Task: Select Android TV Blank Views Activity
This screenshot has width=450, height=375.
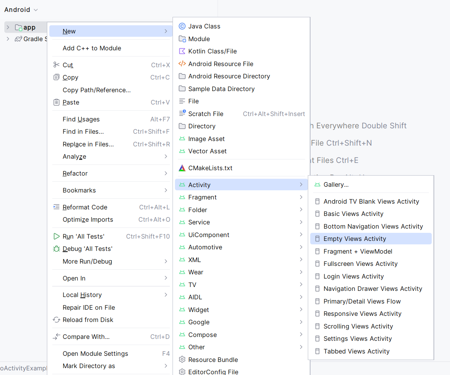Action: coord(371,201)
